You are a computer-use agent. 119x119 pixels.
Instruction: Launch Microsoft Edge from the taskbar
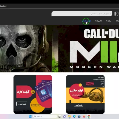coord(74,116)
